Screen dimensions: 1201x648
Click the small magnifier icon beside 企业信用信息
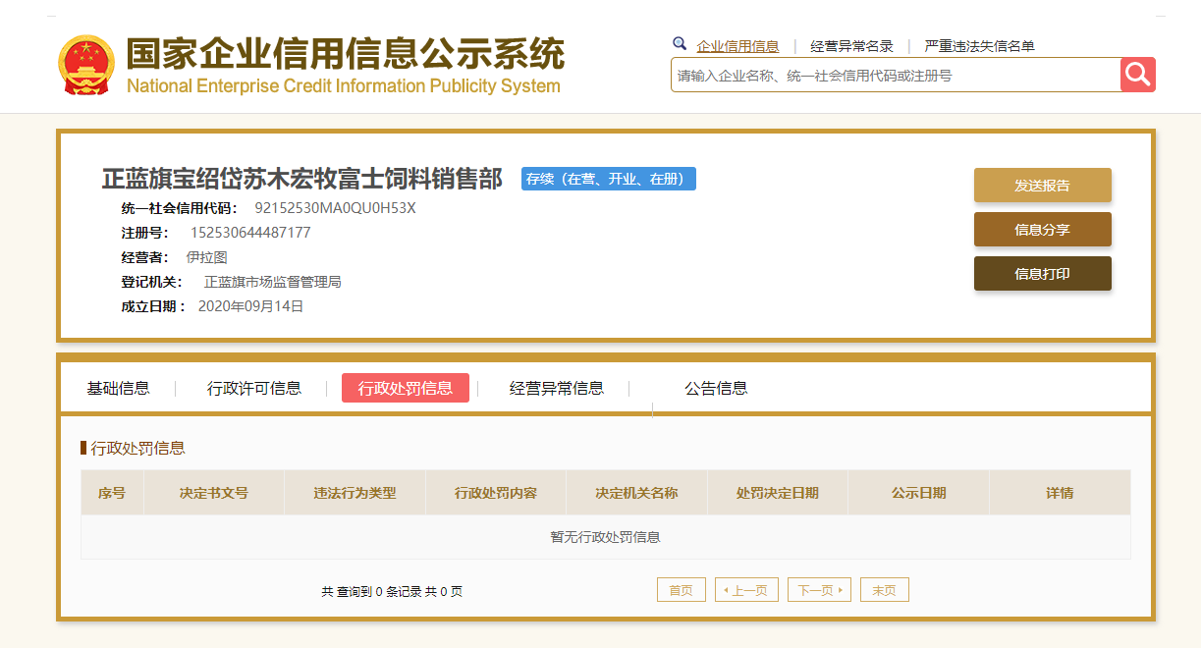[680, 44]
